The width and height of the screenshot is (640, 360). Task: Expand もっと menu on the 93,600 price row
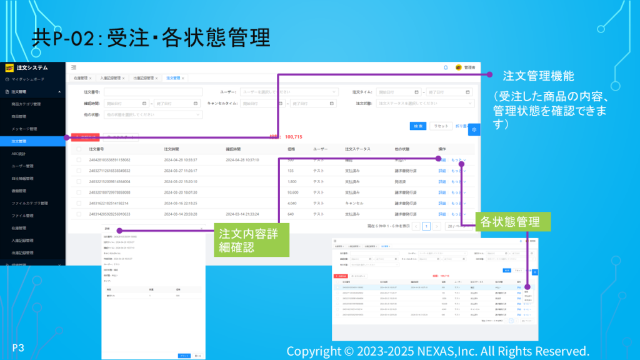(458, 192)
